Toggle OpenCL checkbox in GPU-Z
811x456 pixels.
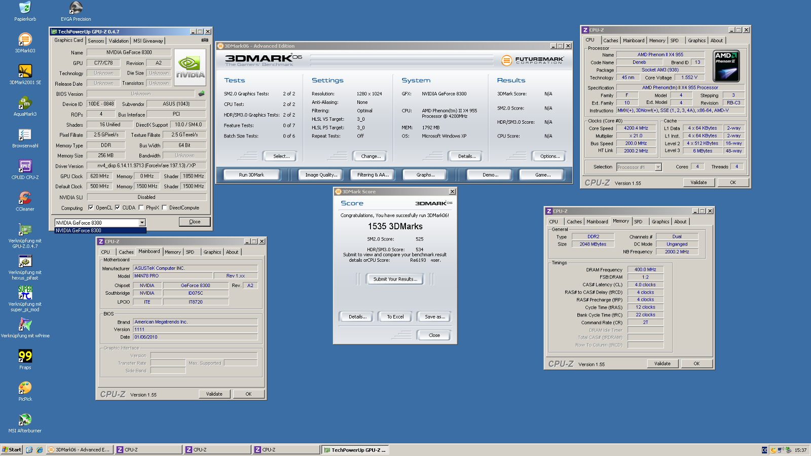(91, 207)
